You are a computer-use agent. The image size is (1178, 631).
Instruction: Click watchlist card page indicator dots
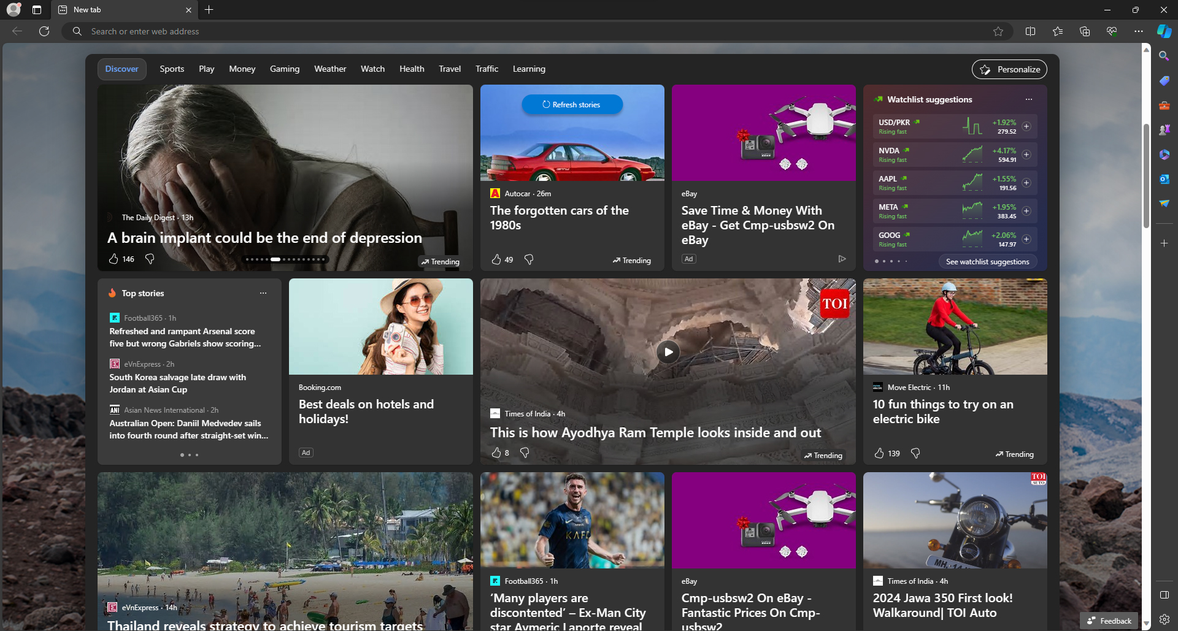pyautogui.click(x=891, y=261)
